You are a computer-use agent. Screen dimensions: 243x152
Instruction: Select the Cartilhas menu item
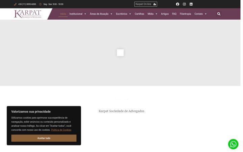pyautogui.click(x=139, y=14)
